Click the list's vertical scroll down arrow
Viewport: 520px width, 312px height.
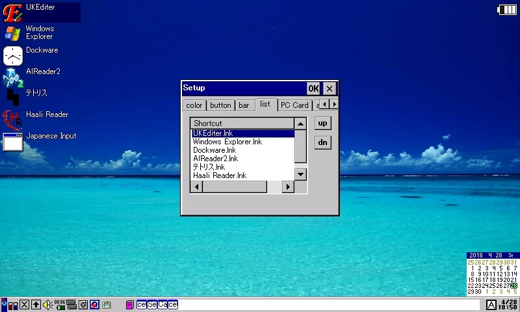pos(300,174)
